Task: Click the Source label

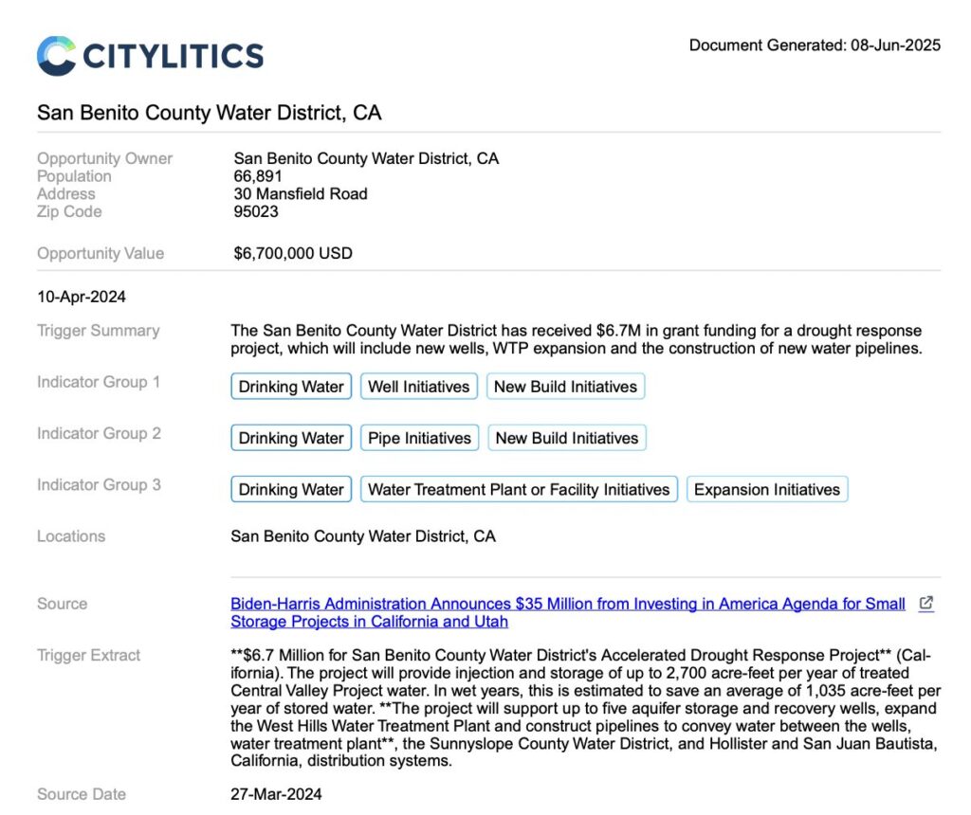Action: click(62, 604)
